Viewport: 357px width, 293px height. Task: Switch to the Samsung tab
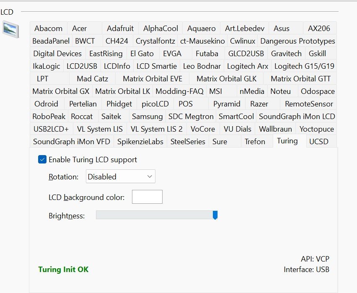147,117
